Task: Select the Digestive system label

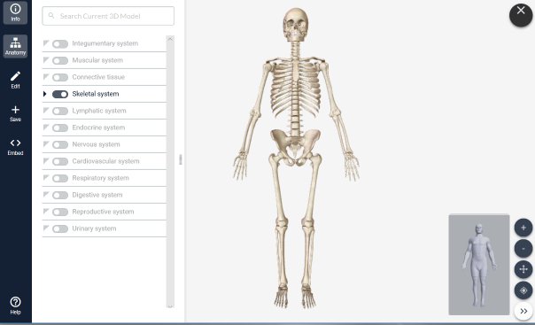Action: [97, 195]
